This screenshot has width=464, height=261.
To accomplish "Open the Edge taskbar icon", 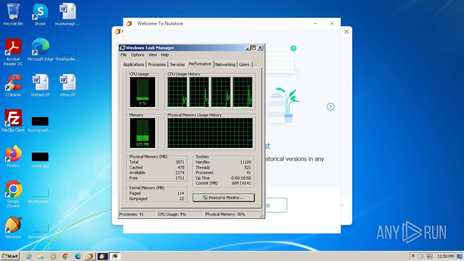I will tap(78, 256).
